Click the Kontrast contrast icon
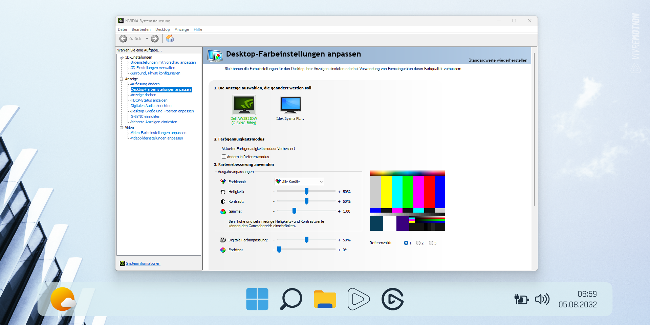This screenshot has height=325, width=650. tap(223, 201)
